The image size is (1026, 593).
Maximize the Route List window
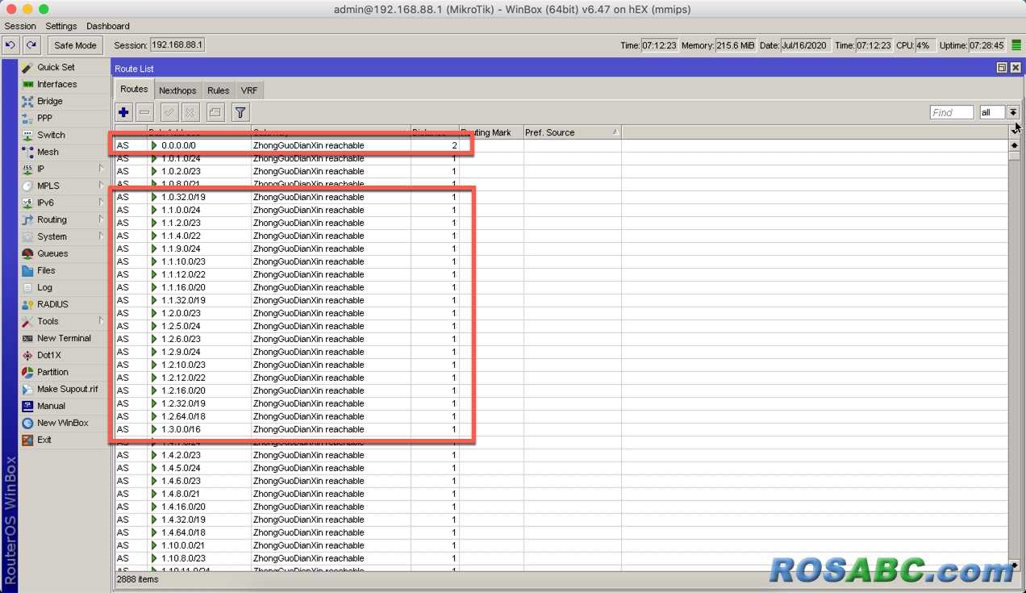[1002, 69]
